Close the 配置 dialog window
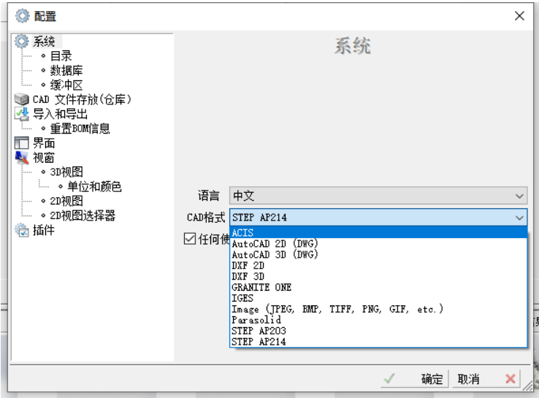This screenshot has width=539, height=398. coord(519,16)
